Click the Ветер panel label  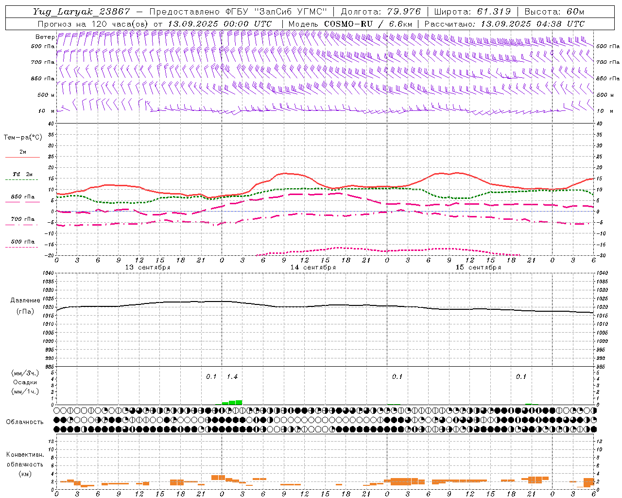coord(45,37)
